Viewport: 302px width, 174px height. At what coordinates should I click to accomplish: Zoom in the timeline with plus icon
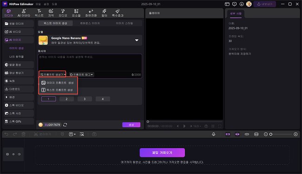pos(295,134)
